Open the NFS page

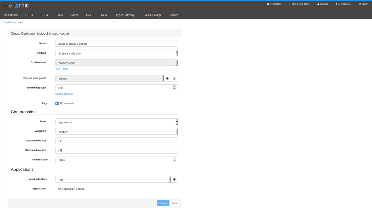[x=104, y=15]
